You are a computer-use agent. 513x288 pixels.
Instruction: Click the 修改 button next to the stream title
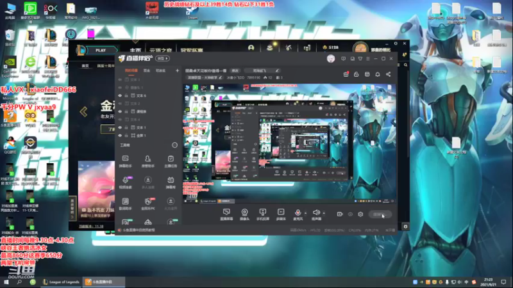(x=235, y=70)
